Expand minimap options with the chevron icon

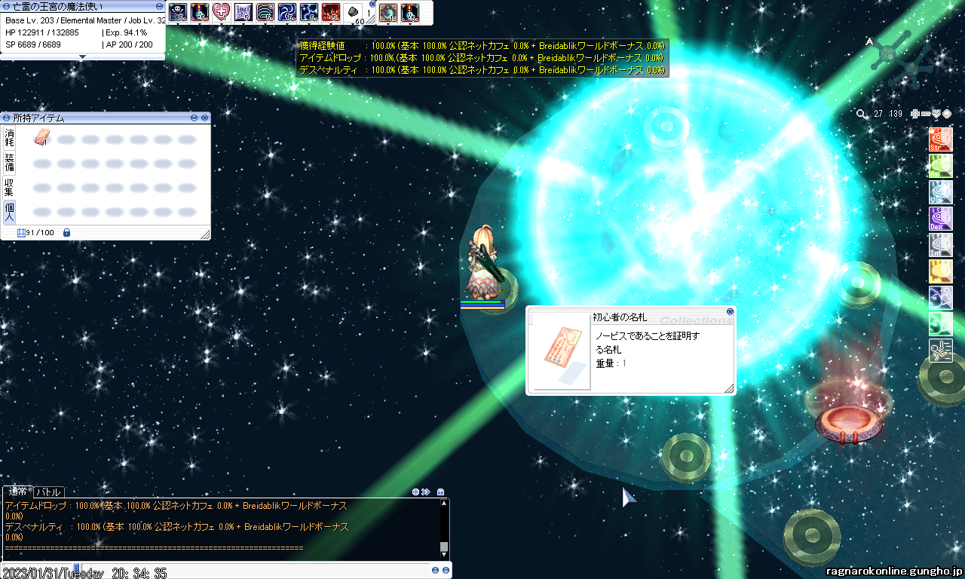coord(936,114)
